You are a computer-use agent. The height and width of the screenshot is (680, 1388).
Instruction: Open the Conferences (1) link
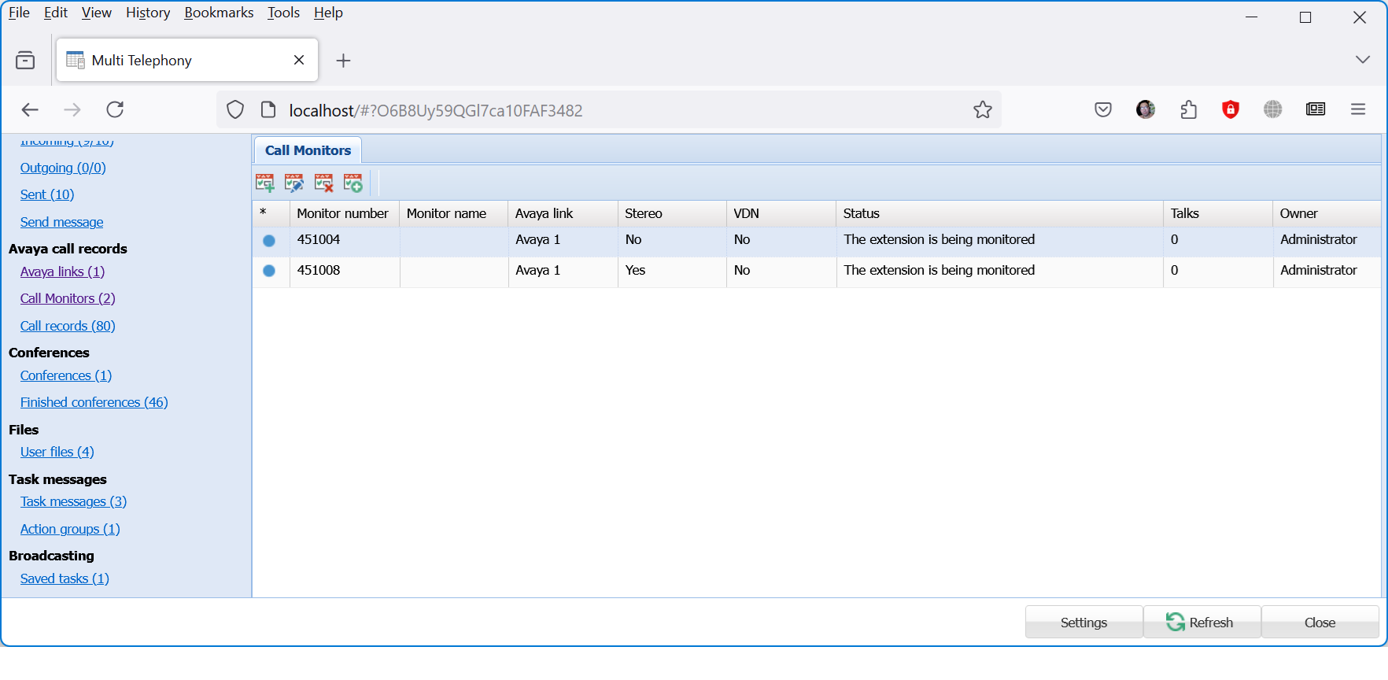[66, 375]
